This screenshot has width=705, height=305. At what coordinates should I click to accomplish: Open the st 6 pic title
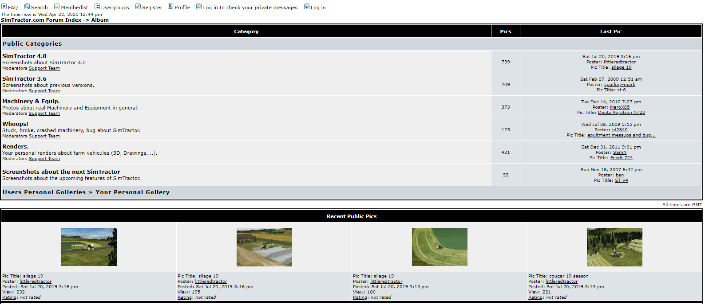[x=622, y=90]
